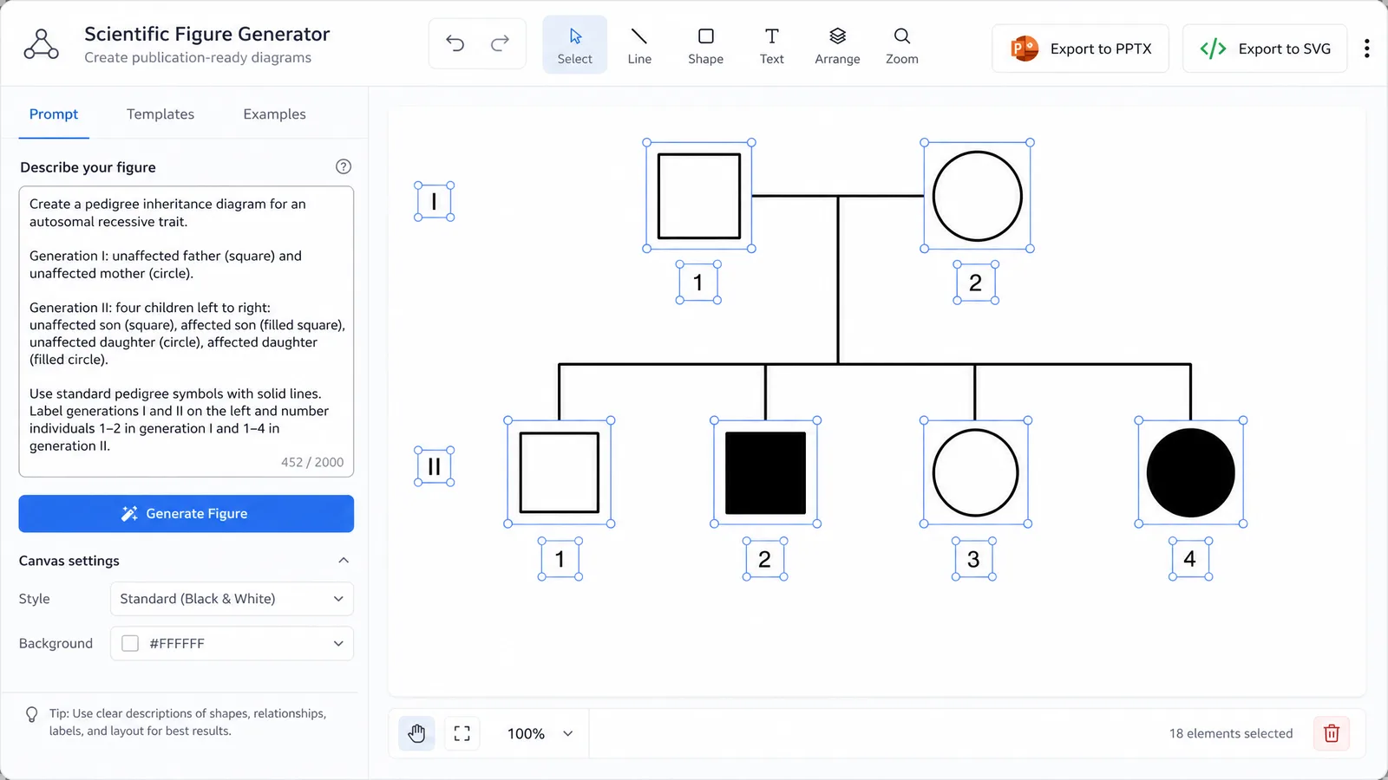Click the 452 / 2000 character counter
Screen dimensions: 1388x780
(x=312, y=462)
